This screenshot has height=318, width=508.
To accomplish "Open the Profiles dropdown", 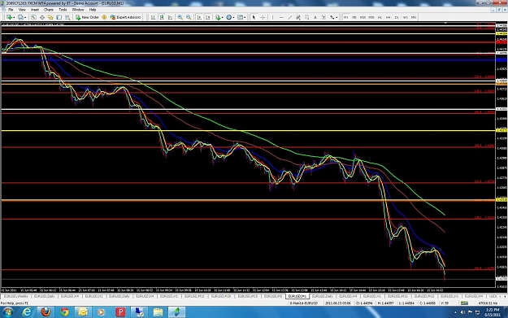I will click(x=21, y=17).
